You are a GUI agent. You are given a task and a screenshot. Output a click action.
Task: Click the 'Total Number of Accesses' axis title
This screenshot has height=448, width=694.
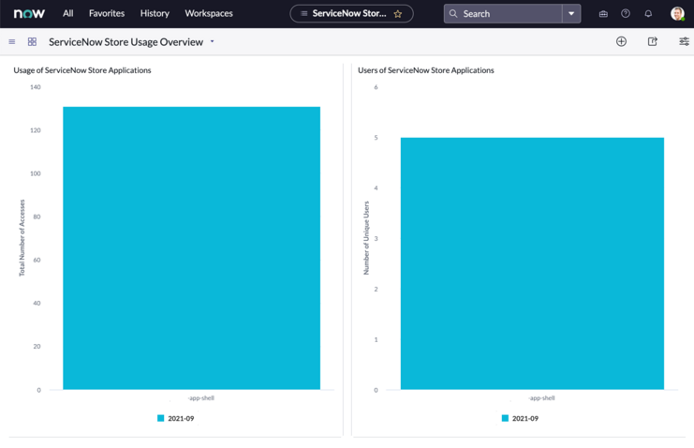[22, 237]
